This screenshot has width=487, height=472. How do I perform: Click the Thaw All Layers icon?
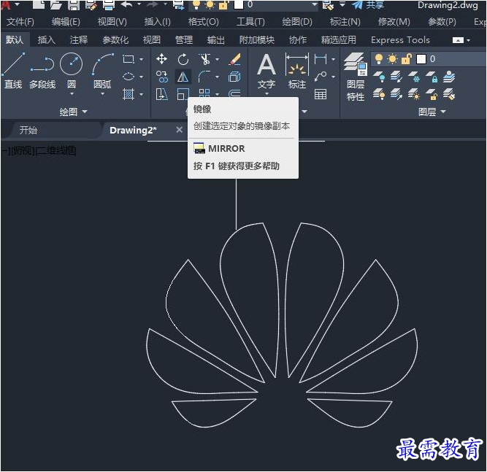point(414,94)
